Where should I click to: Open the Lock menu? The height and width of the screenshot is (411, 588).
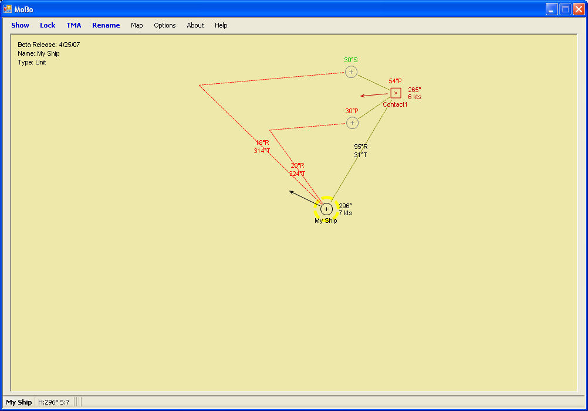(x=48, y=25)
